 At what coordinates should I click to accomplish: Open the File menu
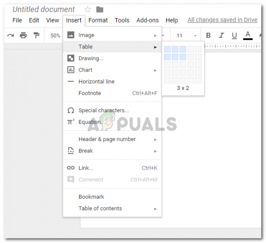[x=17, y=20]
